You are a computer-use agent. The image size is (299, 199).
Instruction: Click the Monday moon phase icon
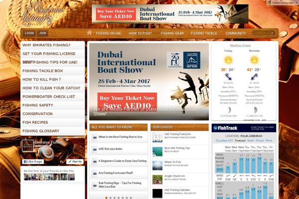click(255, 110)
